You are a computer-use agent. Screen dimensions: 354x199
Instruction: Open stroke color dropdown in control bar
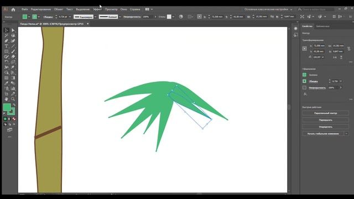pos(39,17)
